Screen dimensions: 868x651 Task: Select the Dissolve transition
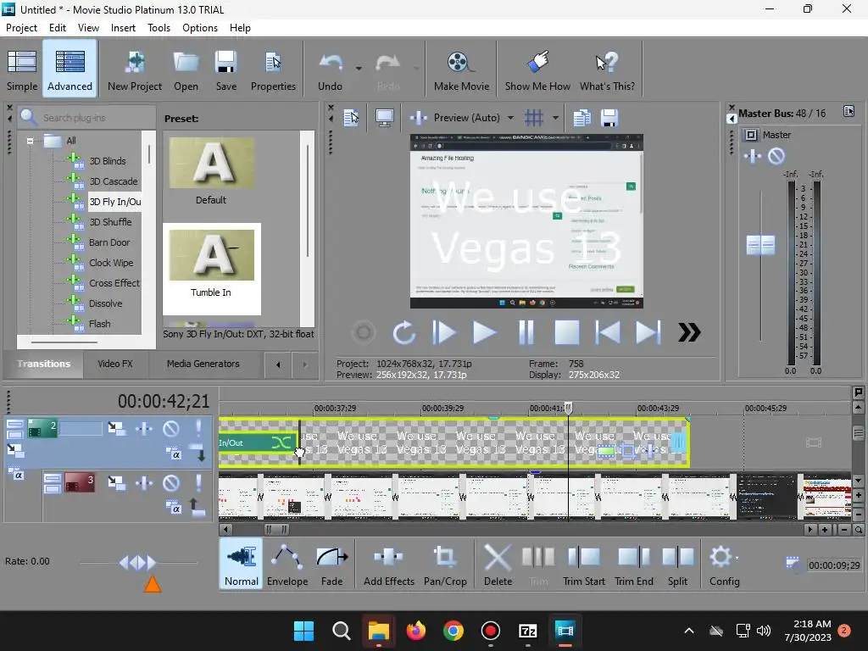105,303
